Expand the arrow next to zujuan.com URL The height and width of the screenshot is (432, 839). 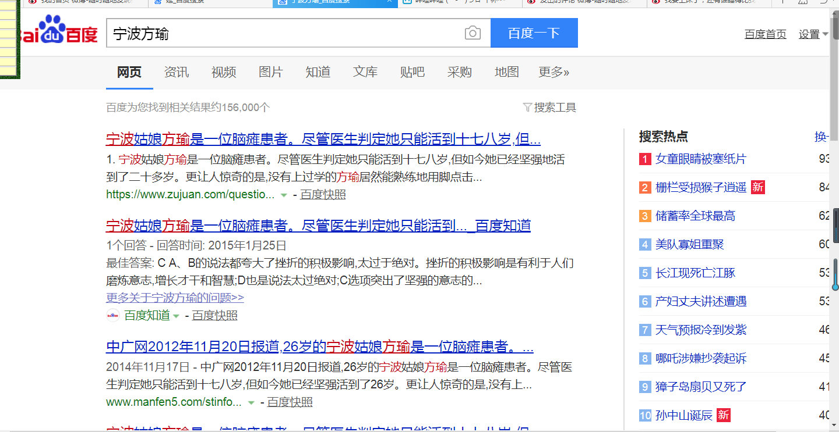tap(284, 195)
